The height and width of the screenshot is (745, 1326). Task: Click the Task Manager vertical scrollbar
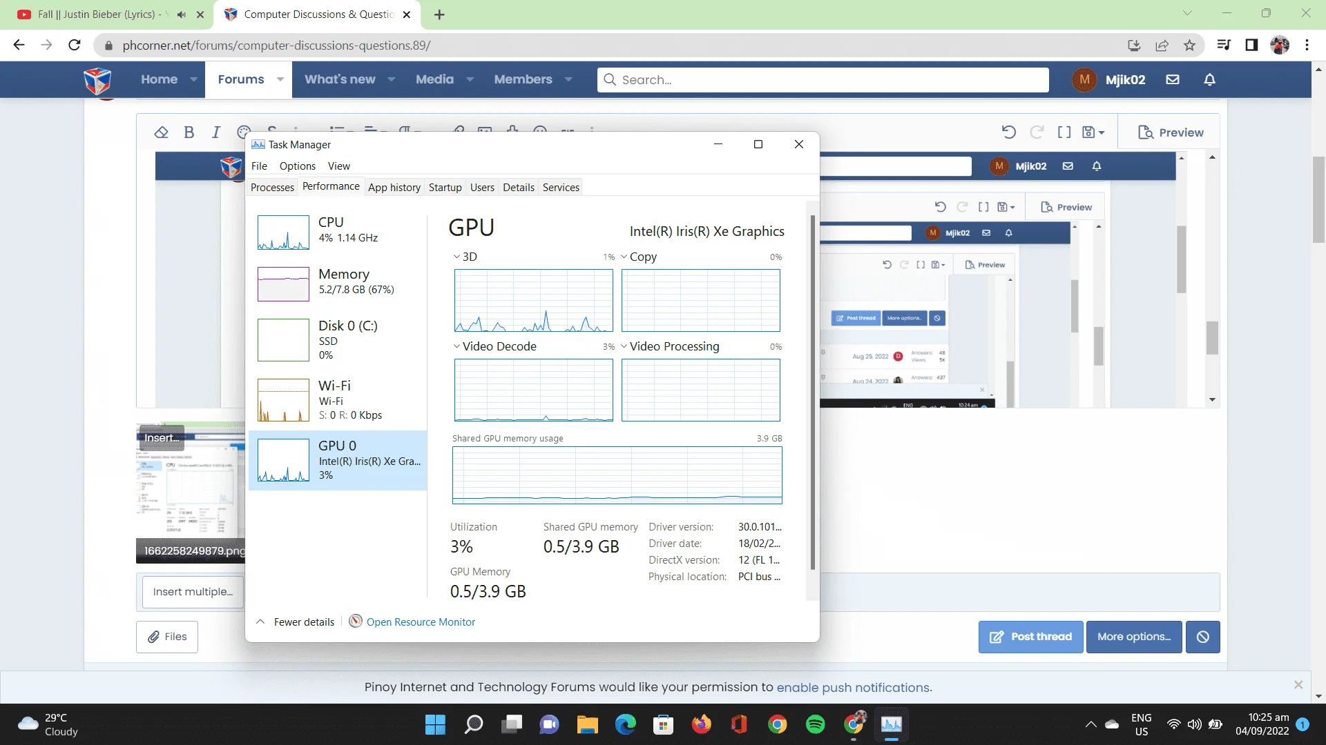[x=813, y=393]
